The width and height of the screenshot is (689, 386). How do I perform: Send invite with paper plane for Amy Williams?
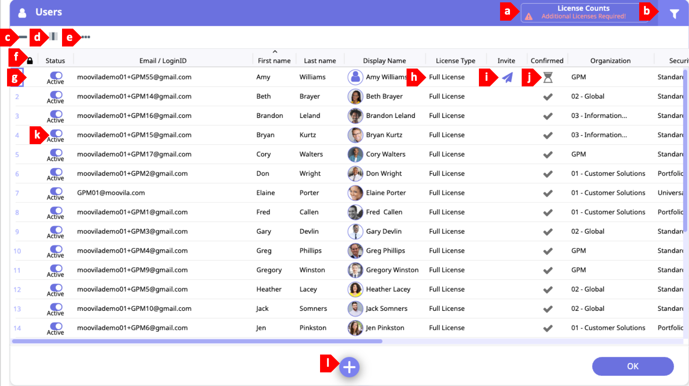[507, 77]
